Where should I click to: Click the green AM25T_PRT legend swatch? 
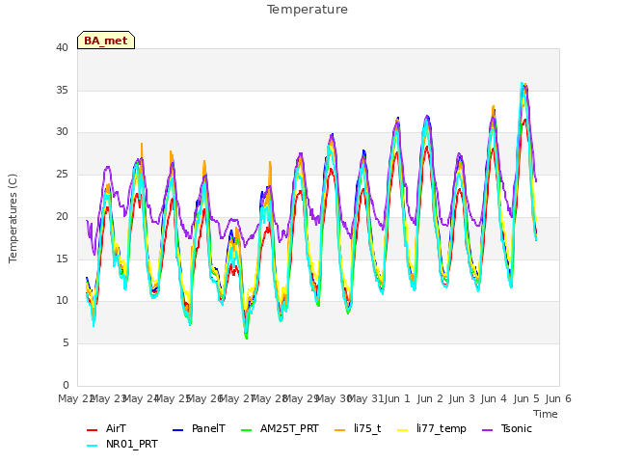point(246,430)
